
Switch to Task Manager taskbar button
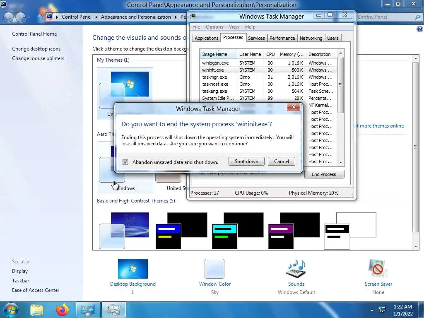coord(114,310)
